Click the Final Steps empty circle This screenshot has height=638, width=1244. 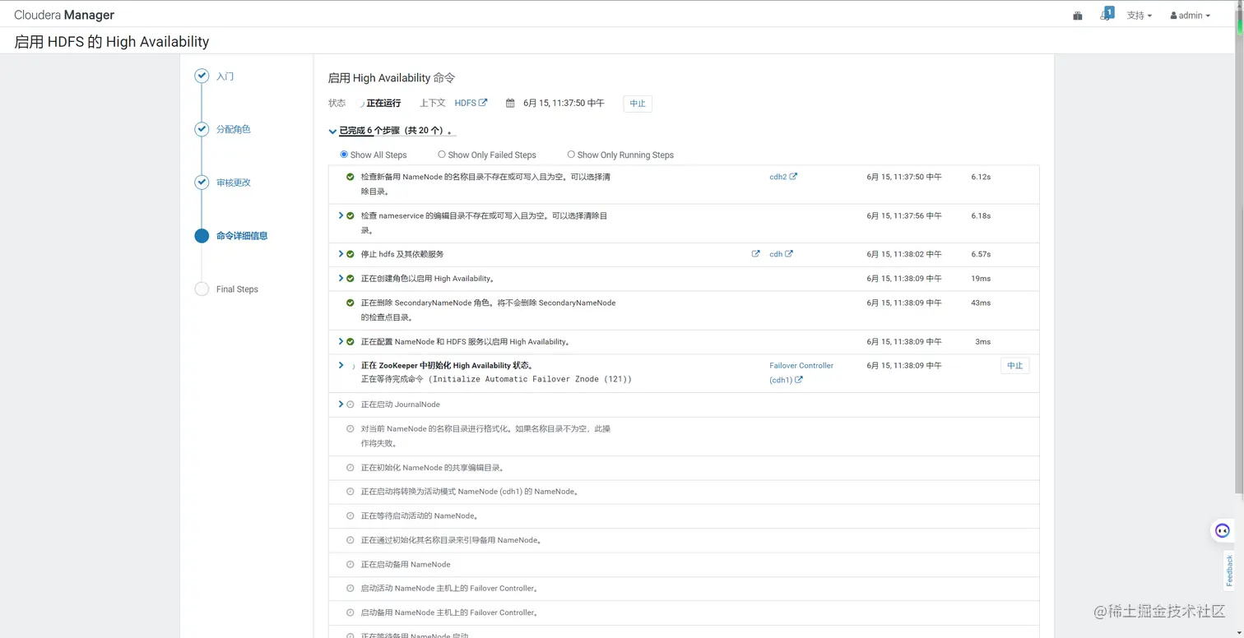[x=202, y=289]
